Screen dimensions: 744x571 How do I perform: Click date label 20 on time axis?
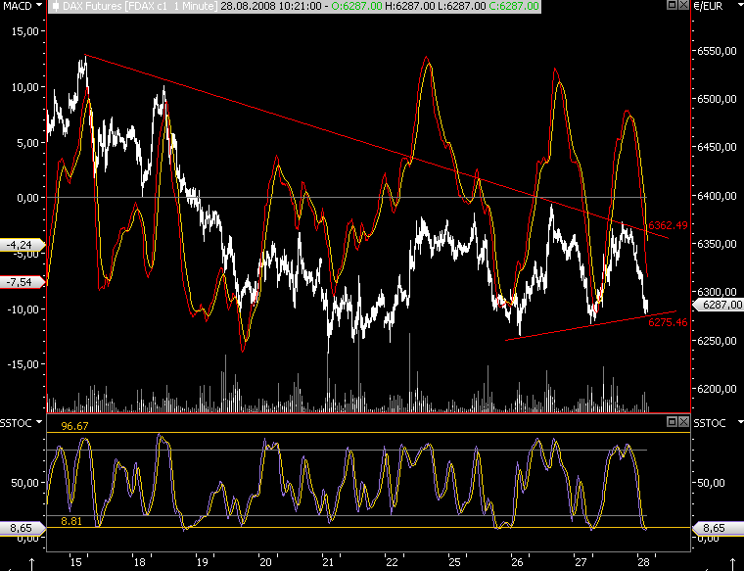point(265,562)
